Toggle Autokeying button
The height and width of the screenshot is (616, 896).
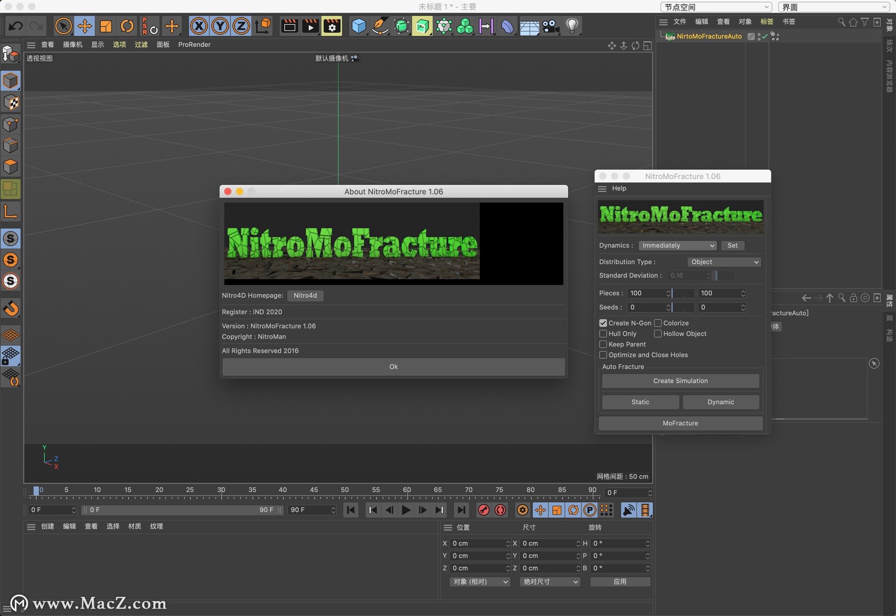click(500, 510)
